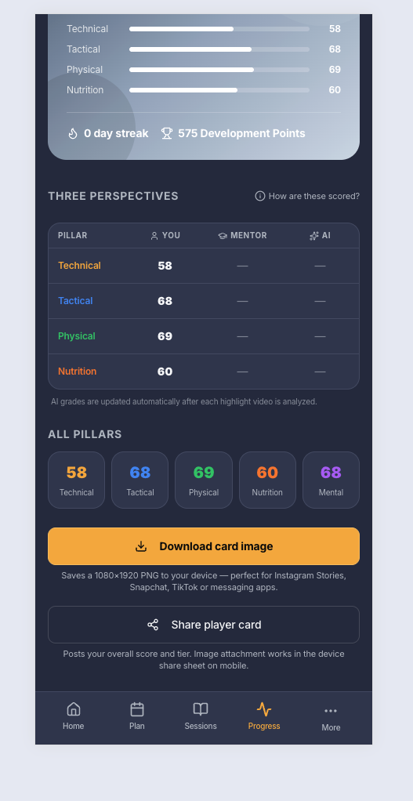Click the Mentor graduation cap column header
This screenshot has height=801, width=413.
click(x=242, y=235)
